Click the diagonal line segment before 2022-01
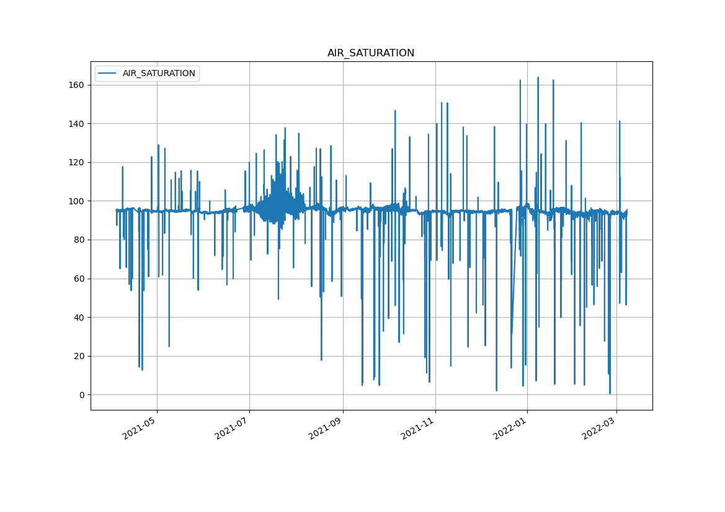 pos(514,272)
